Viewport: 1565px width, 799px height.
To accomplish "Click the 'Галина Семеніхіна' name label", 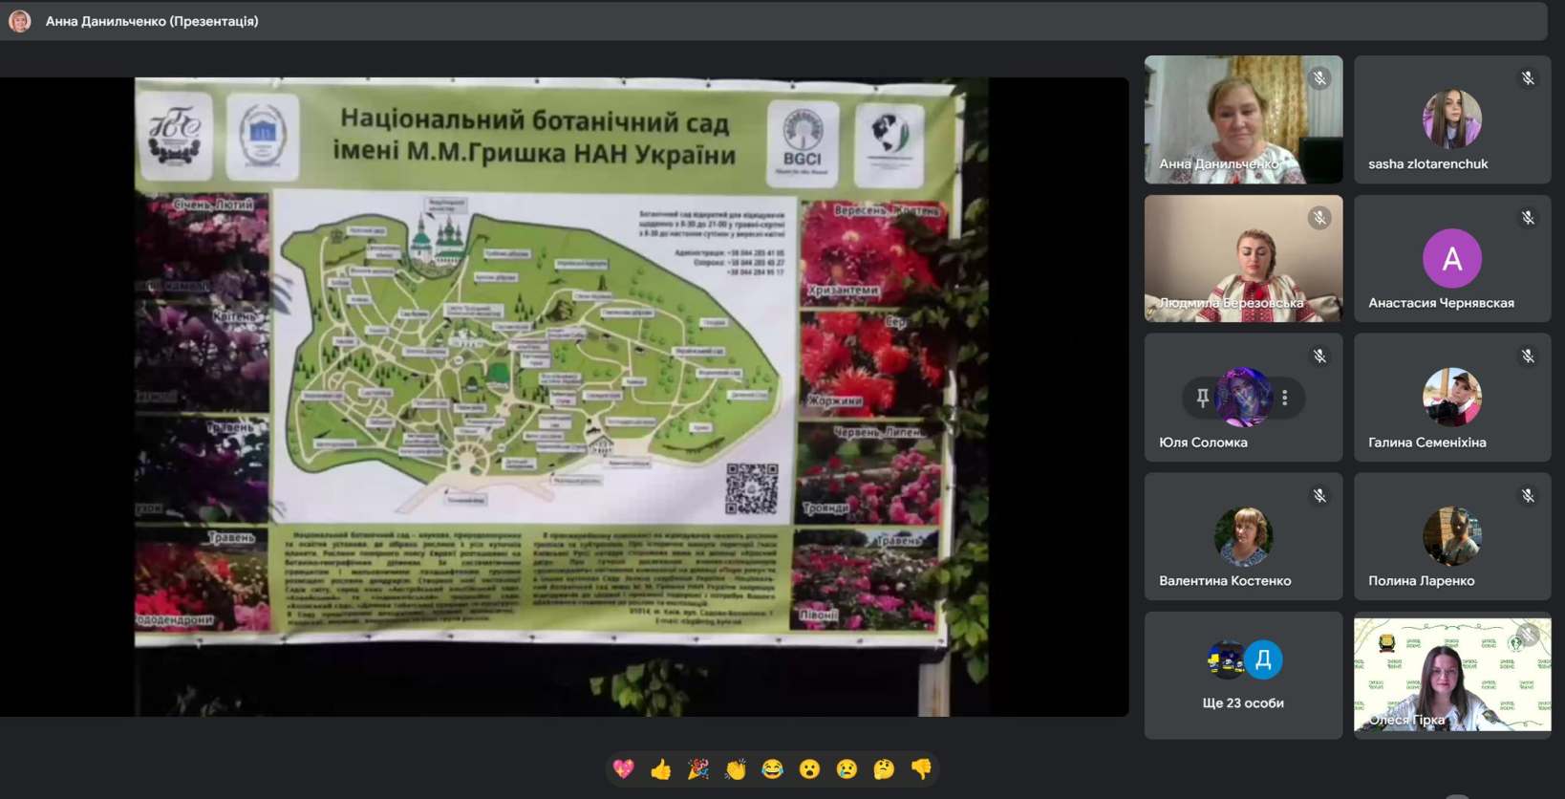I will point(1426,443).
